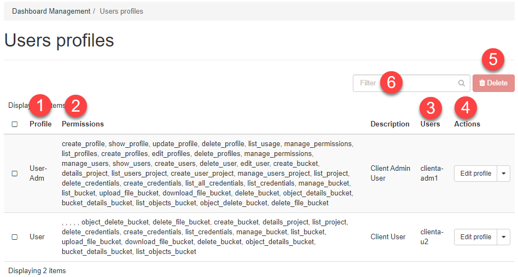Screen dimensions: 518x277
Task: Click the Users profiles breadcrumb item
Action: [121, 11]
